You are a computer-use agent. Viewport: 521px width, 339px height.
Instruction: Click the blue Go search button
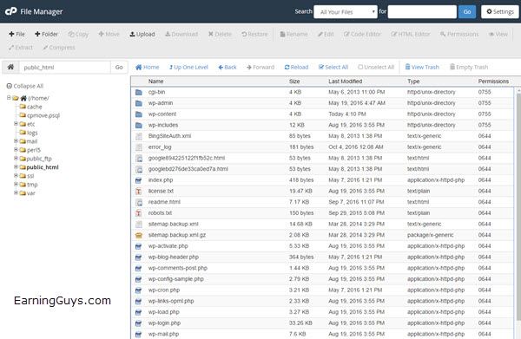(467, 12)
